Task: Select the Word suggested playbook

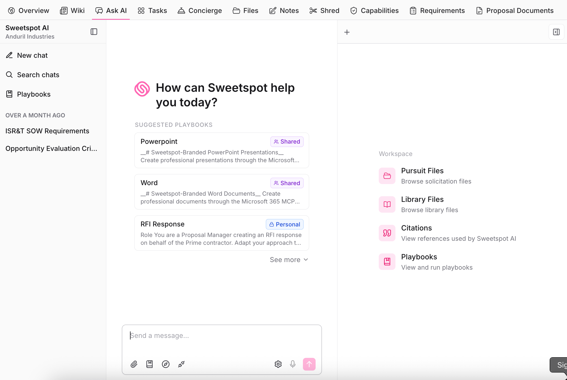Action: 221,192
